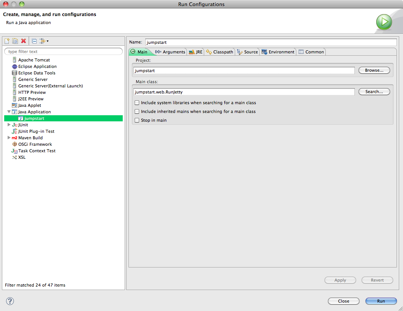
Task: Select OSGi Framework entry
Action: 35,144
